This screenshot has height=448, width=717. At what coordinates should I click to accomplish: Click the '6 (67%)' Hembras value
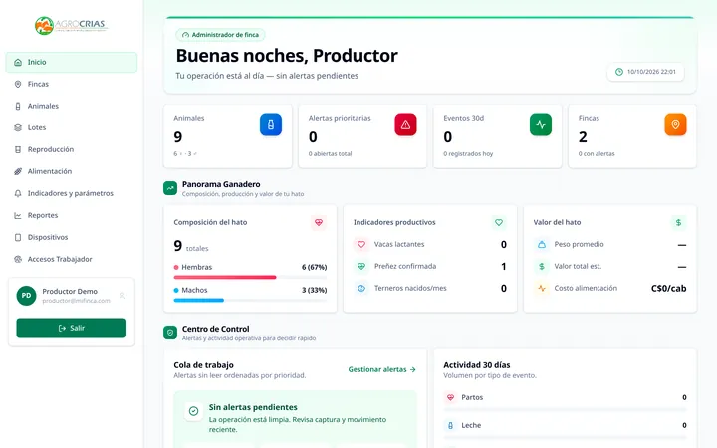[x=314, y=268]
